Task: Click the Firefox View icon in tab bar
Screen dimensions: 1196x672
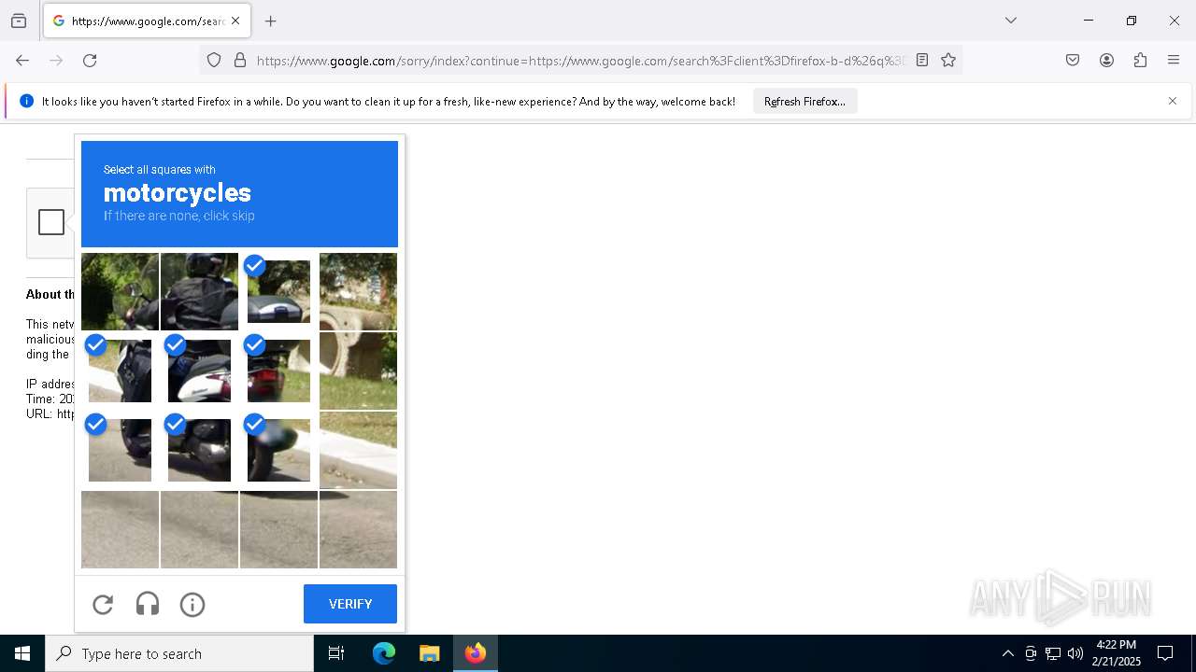Action: coord(19,21)
